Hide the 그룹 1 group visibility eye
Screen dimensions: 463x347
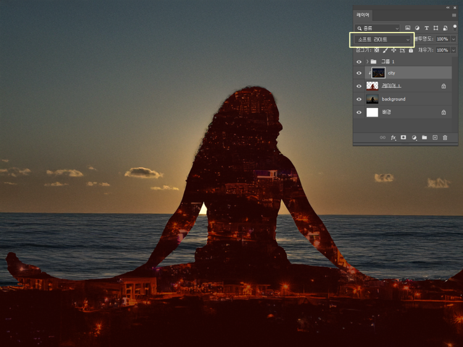pos(359,62)
